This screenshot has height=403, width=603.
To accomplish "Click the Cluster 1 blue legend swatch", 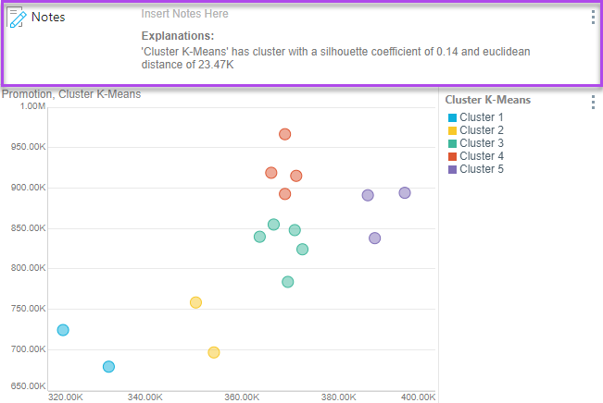I will coord(452,117).
